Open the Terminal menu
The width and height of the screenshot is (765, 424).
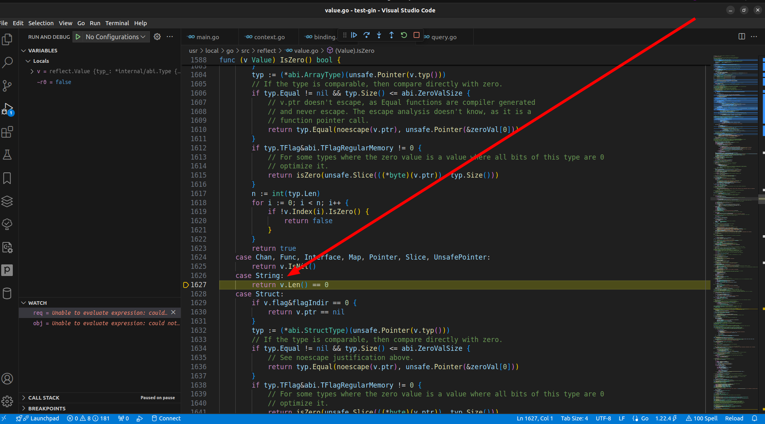[x=117, y=23]
